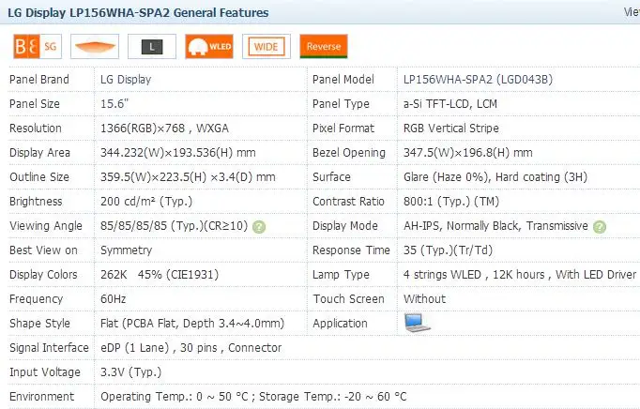The height and width of the screenshot is (409, 640).
Task: Select the Without touch screen value
Action: click(424, 299)
